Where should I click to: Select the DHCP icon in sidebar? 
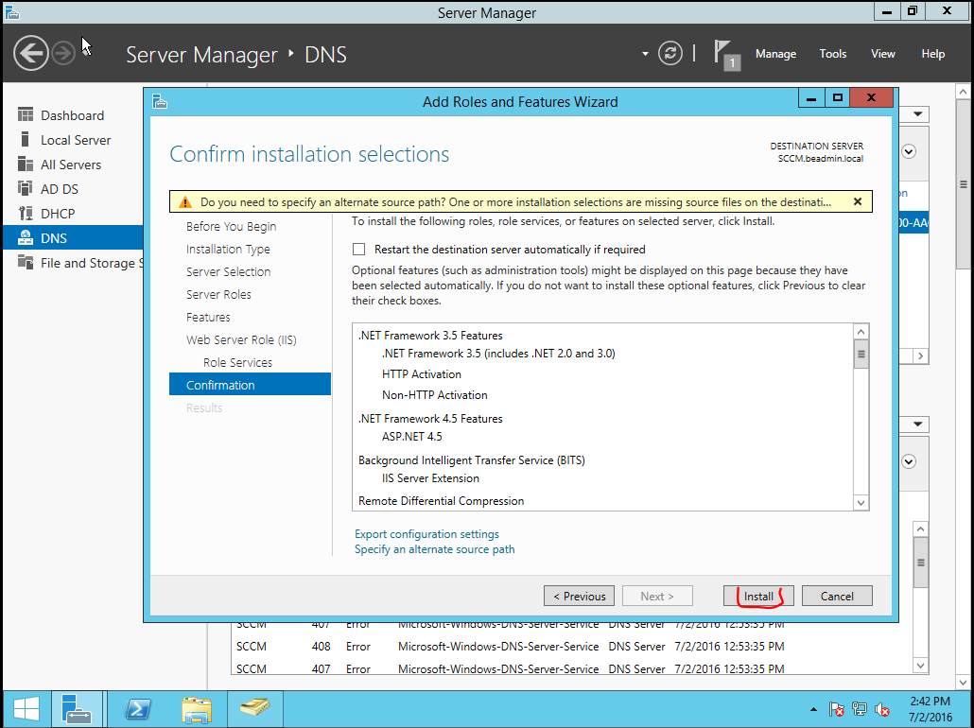click(x=26, y=213)
